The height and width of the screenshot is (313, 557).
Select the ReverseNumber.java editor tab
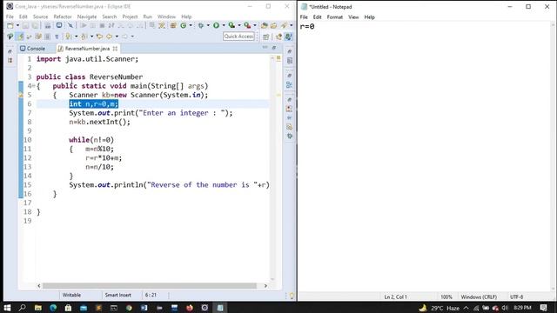[x=87, y=49]
